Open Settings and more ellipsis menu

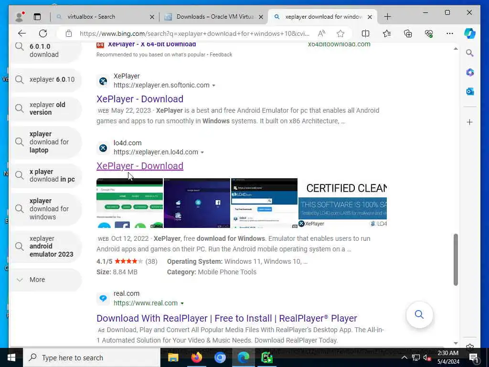click(450, 33)
